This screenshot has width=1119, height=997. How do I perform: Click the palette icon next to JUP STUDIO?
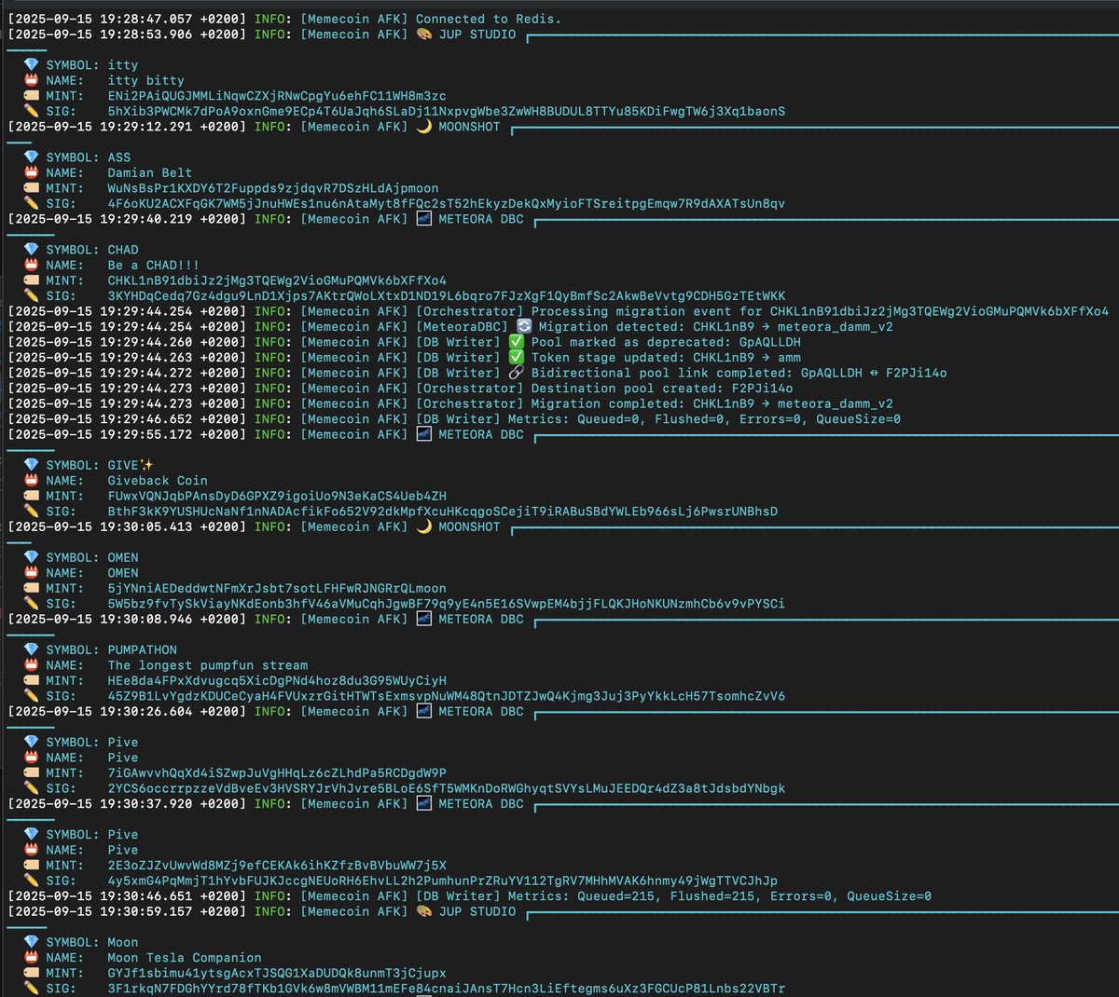[x=422, y=34]
